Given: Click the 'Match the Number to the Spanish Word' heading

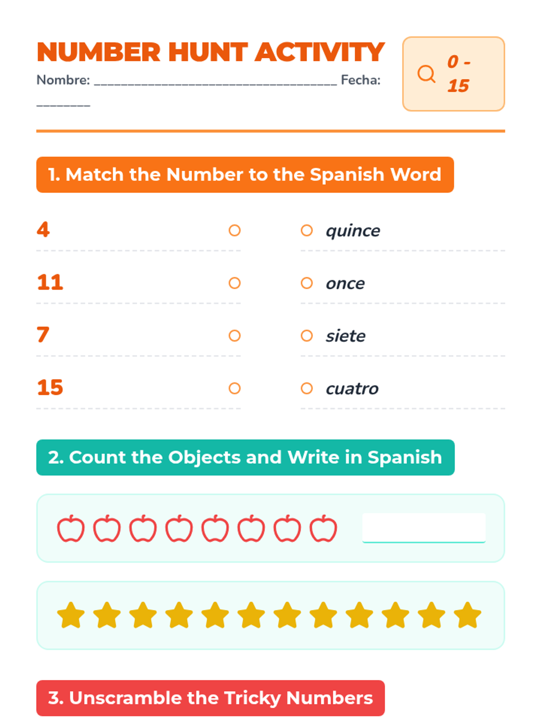Looking at the screenshot, I should pyautogui.click(x=245, y=175).
